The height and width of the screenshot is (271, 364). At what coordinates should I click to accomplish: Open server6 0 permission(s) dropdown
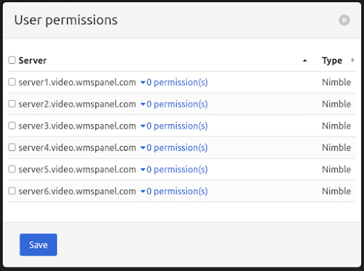(x=174, y=191)
